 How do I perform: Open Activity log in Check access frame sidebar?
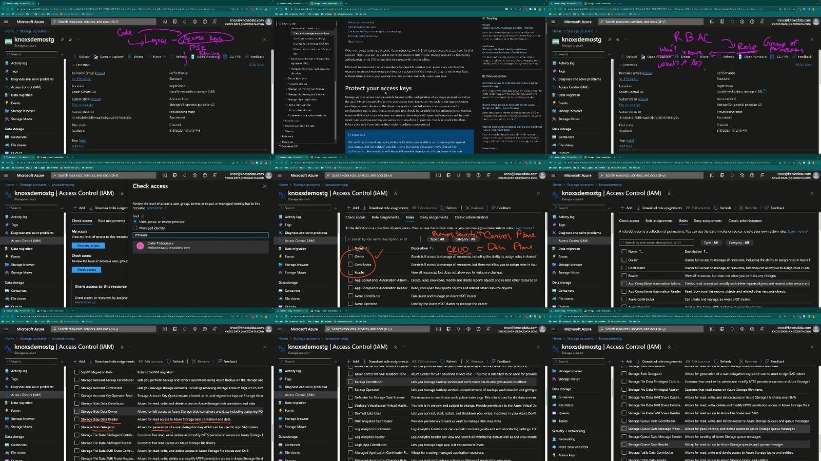click(x=19, y=217)
